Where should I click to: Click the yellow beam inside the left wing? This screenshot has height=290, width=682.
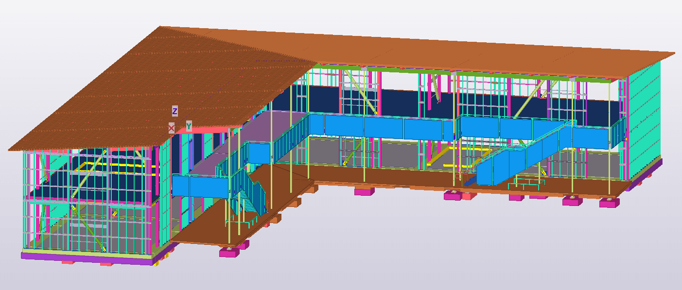click(117, 165)
